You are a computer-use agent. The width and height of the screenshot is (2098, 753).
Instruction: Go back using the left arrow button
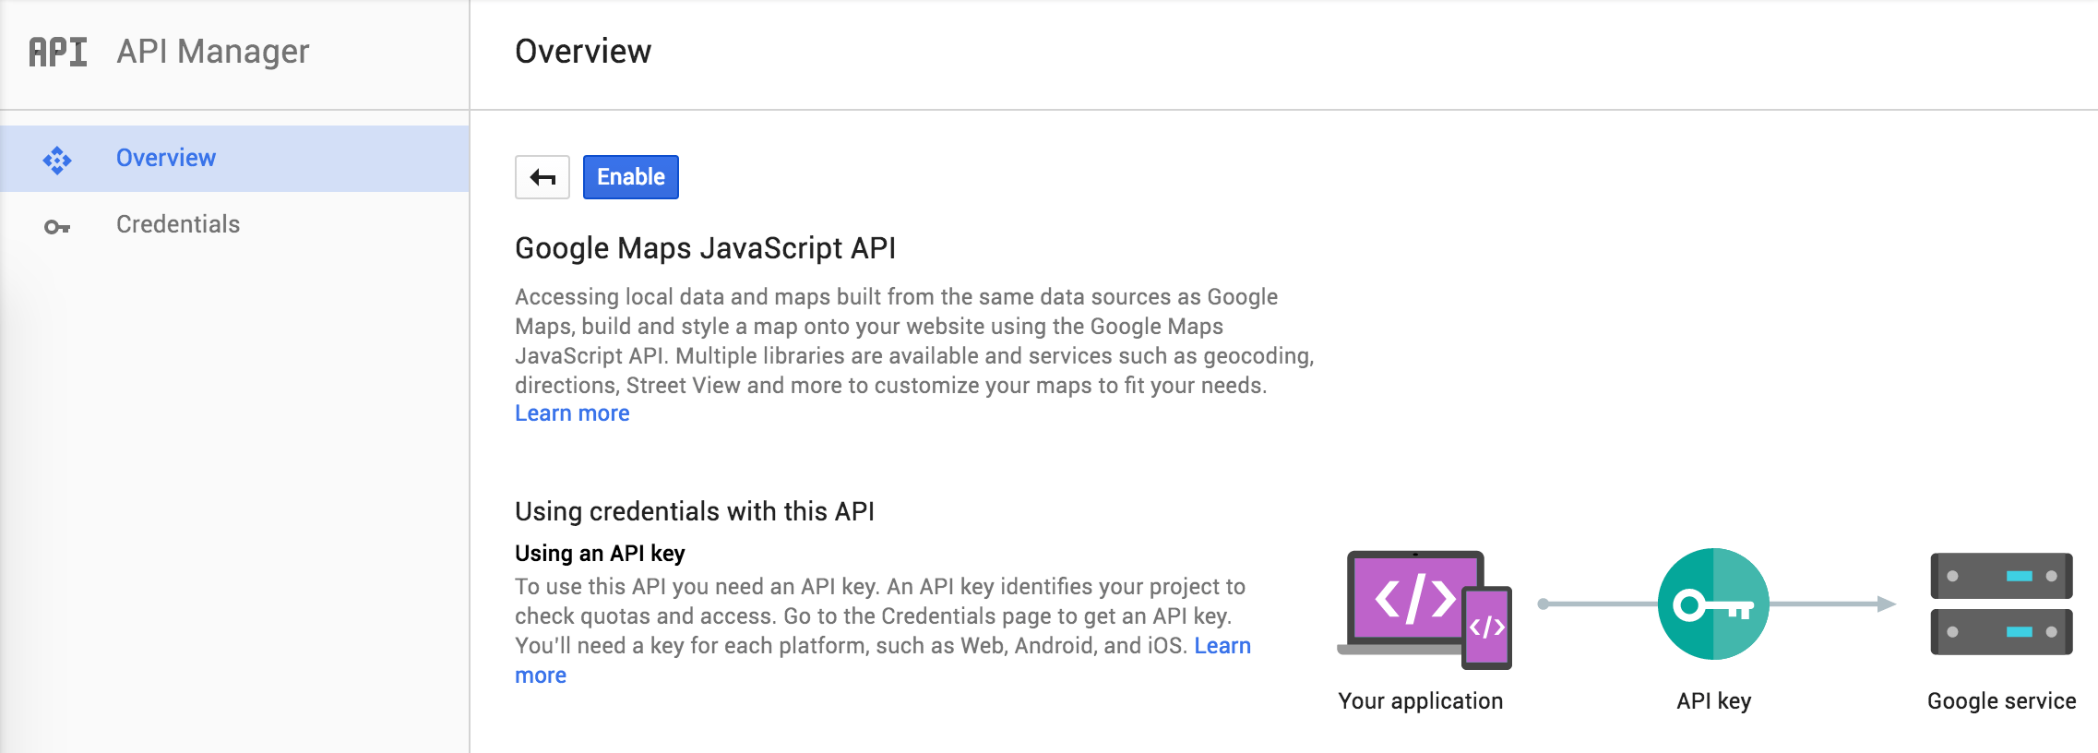pyautogui.click(x=542, y=177)
